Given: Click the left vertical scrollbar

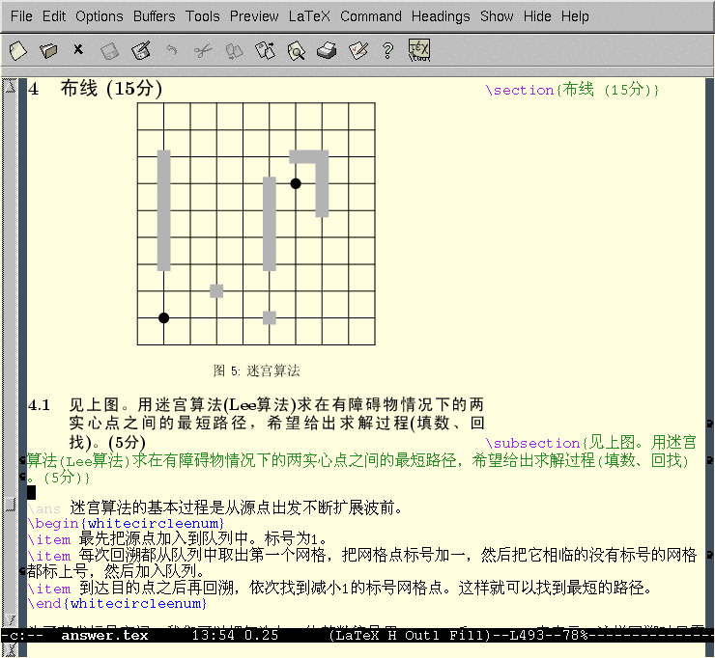Looking at the screenshot, I should (11, 289).
